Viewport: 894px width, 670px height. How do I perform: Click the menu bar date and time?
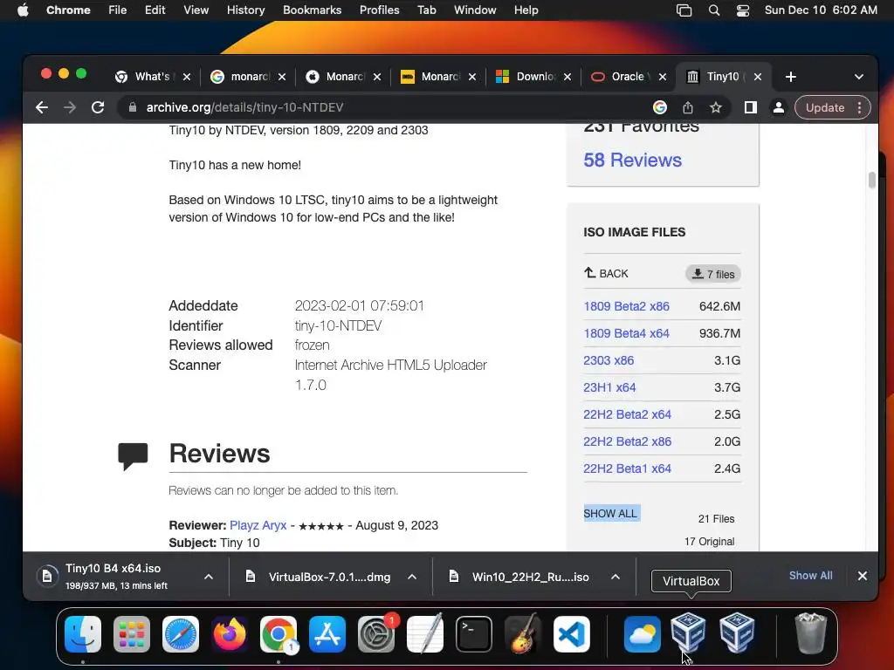coord(821,10)
